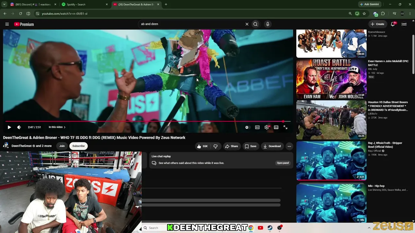Image resolution: width=415 pixels, height=233 pixels.
Task: Share this video
Action: pyautogui.click(x=231, y=146)
